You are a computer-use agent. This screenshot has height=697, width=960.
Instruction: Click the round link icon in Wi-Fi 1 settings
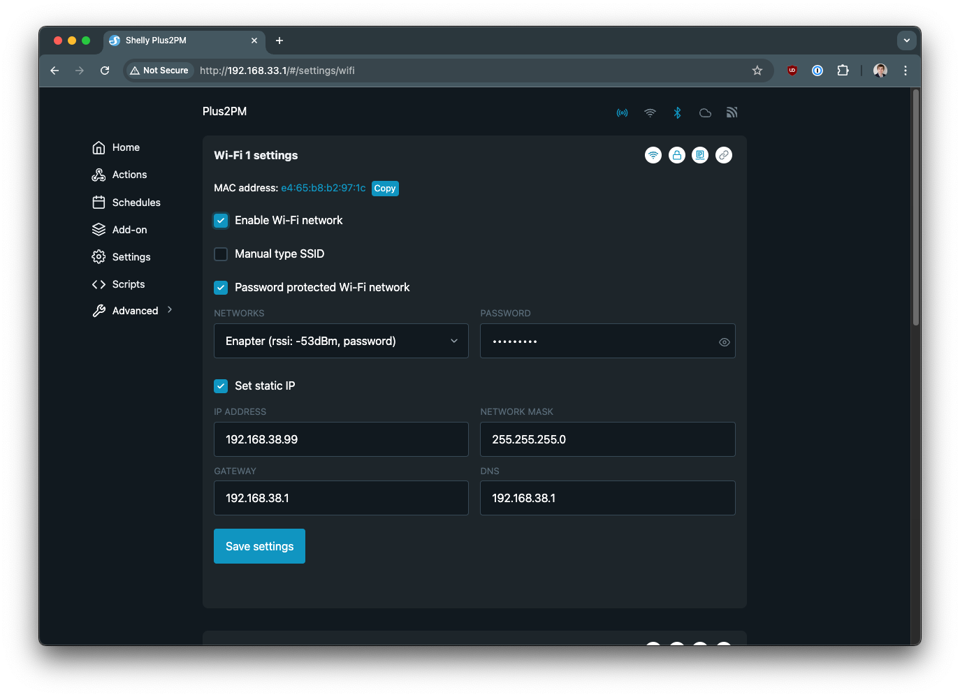click(724, 155)
